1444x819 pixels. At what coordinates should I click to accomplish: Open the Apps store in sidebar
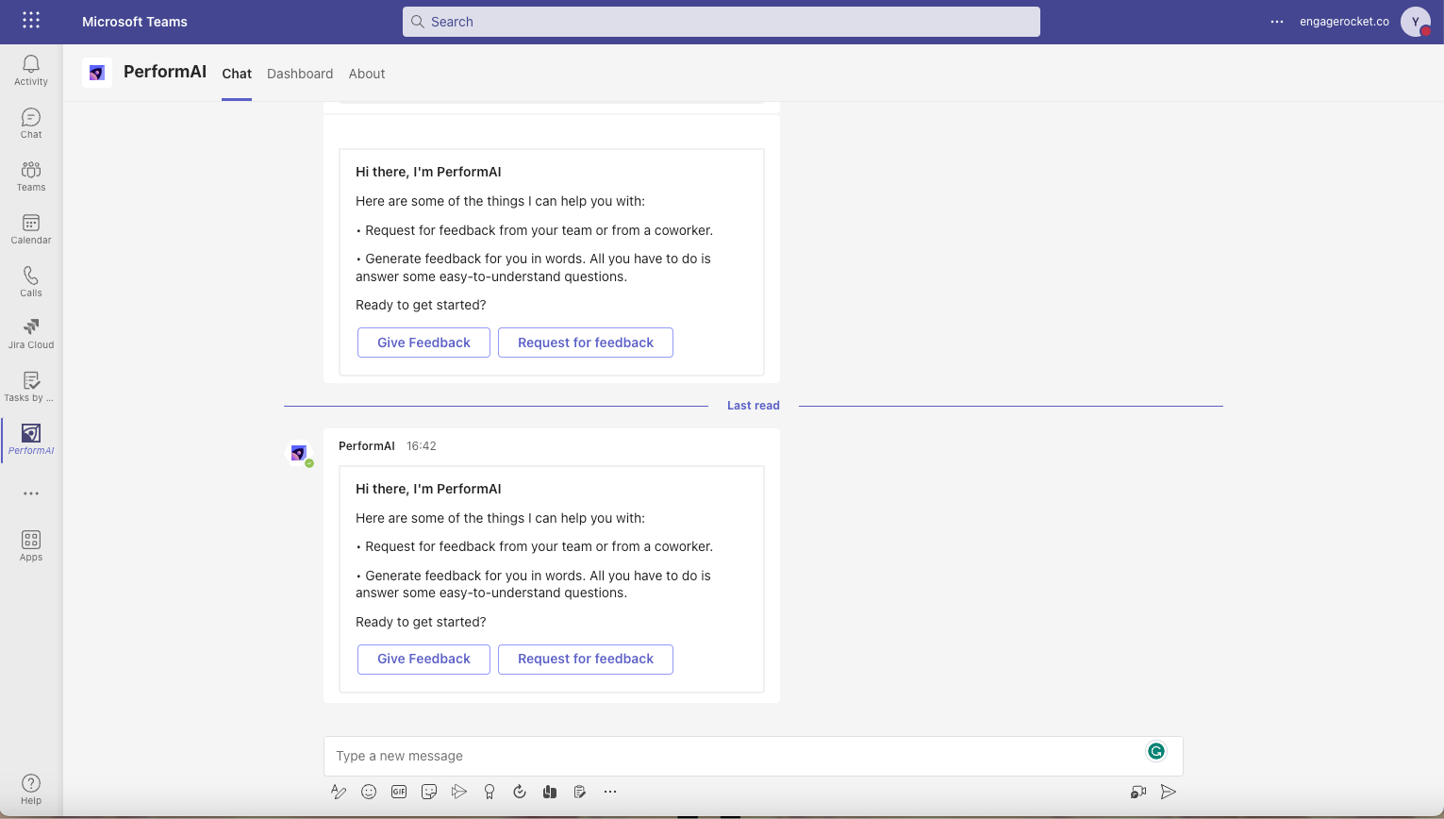(x=31, y=545)
